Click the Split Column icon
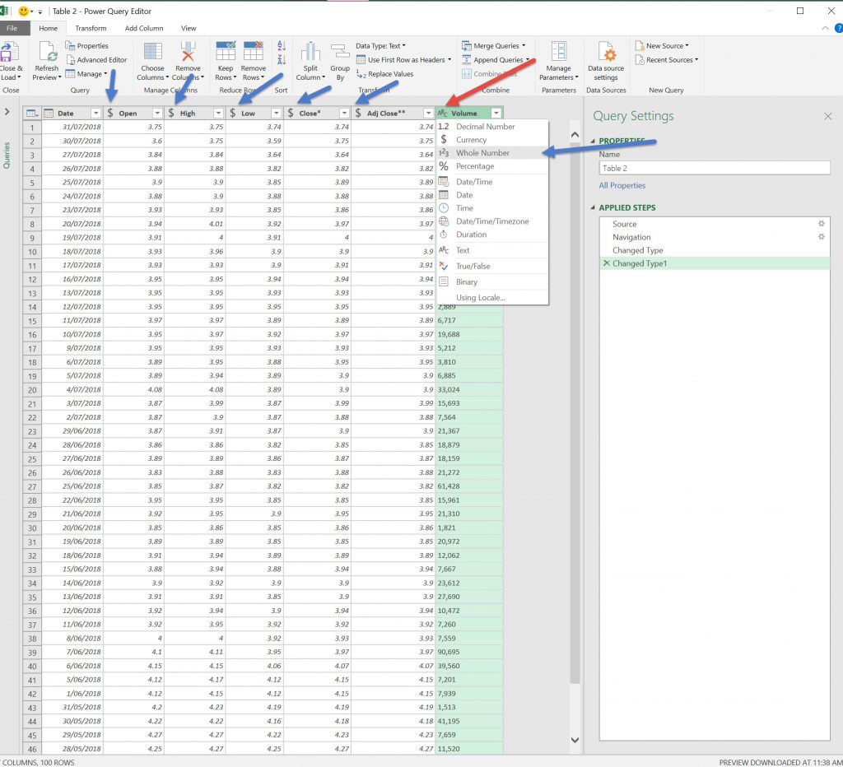 pyautogui.click(x=310, y=52)
